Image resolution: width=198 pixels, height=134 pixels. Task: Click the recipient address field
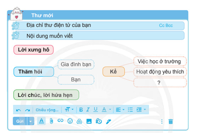tap(98, 26)
